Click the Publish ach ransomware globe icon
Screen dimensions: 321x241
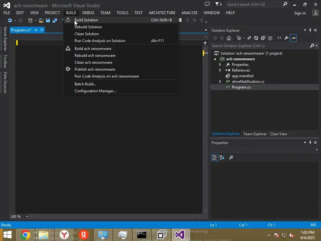[68, 69]
